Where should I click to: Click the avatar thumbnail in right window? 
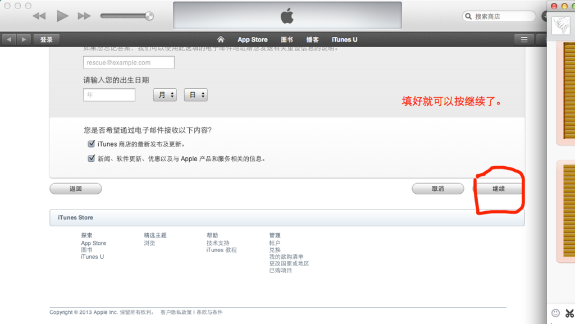561,26
